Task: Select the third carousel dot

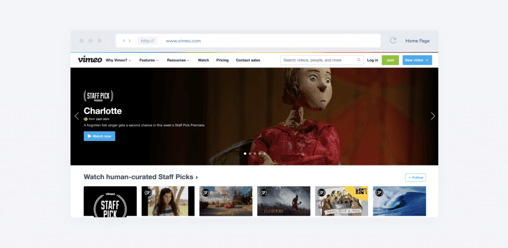Action: coord(254,153)
